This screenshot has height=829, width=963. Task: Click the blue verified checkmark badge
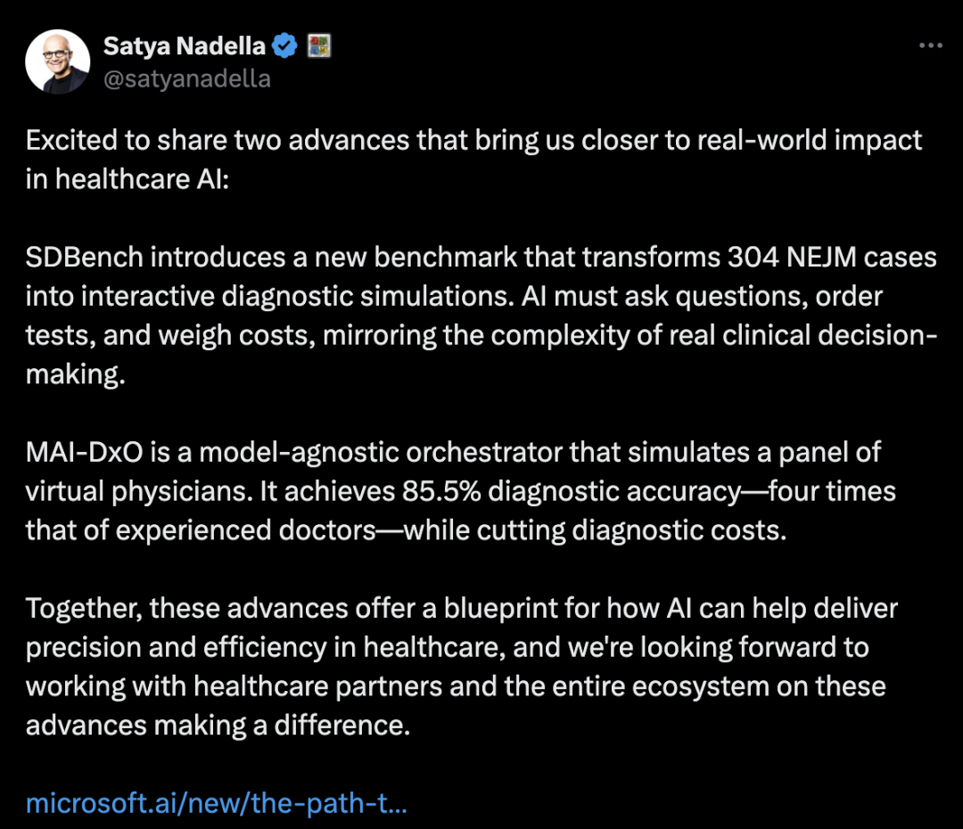(284, 46)
